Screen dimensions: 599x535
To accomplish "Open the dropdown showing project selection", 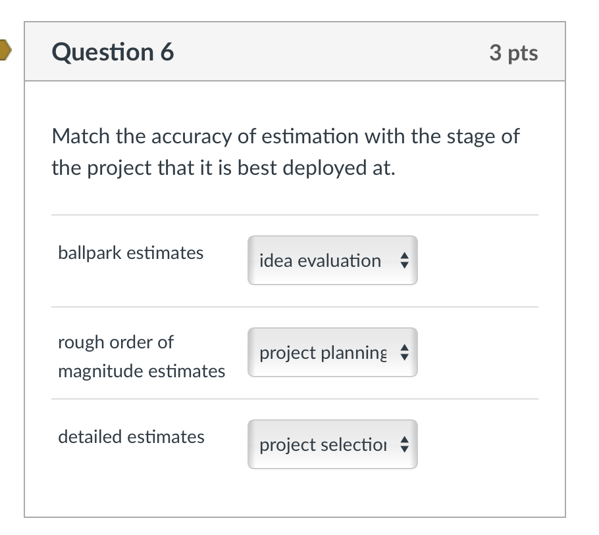I will click(x=332, y=444).
